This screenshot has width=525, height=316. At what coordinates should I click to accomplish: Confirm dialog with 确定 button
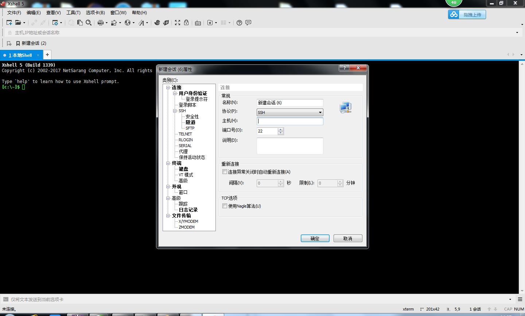coord(315,238)
